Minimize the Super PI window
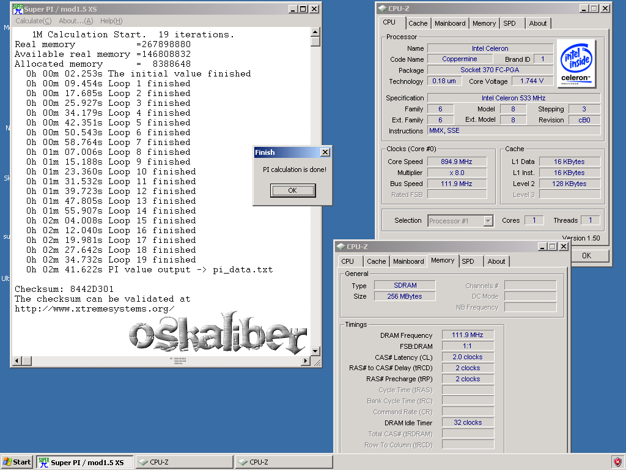The height and width of the screenshot is (470, 626). [x=293, y=9]
